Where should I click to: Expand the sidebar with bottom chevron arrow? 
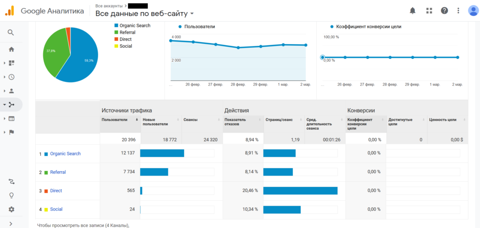[x=11, y=224]
